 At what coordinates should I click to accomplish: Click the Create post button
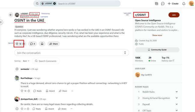pos(173,4)
